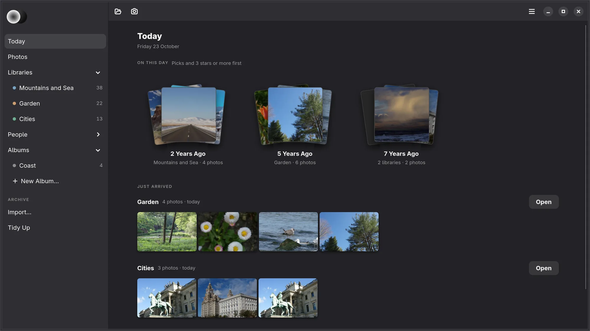Click Picks and 3 stars or more first
The height and width of the screenshot is (331, 590).
(206, 63)
